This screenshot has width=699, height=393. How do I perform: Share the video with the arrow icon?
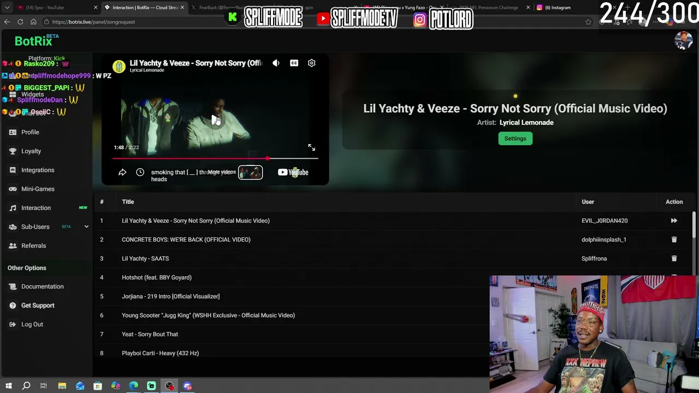pos(122,172)
